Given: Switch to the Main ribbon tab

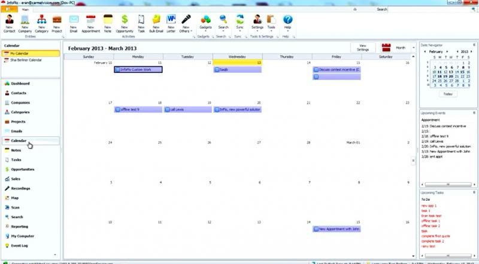Looking at the screenshot, I should click(25, 10).
